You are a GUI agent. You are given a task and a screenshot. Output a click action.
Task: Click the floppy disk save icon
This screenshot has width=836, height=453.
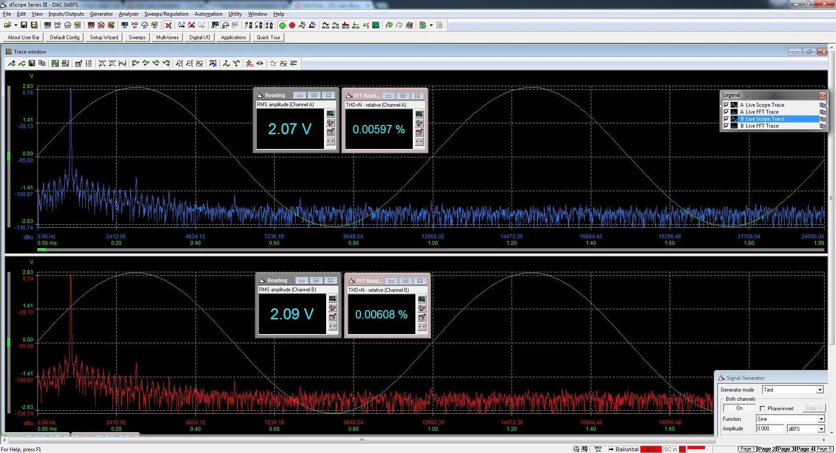(24, 25)
